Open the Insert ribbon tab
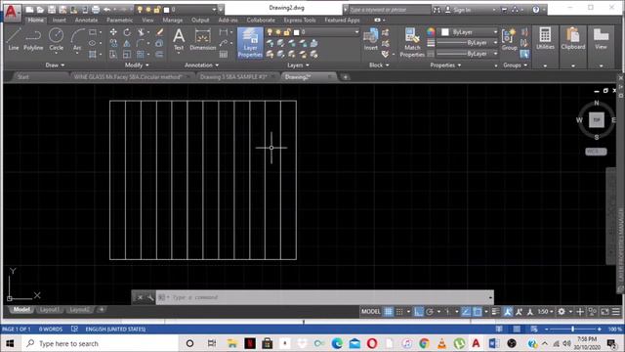Screen dimensions: 625x352 click(x=59, y=20)
